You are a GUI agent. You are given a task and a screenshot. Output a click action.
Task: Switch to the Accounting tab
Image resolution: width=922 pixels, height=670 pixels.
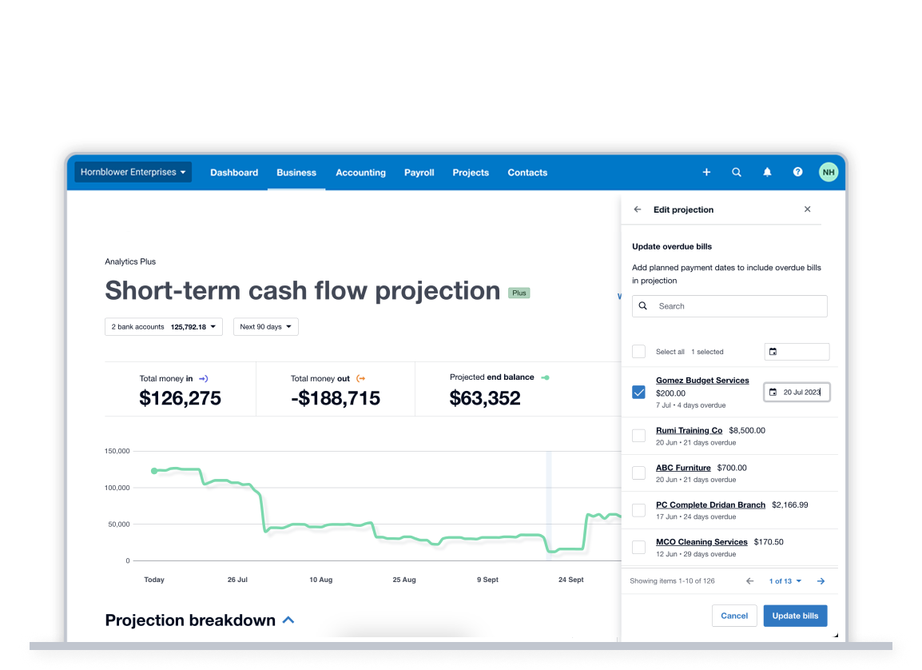(x=360, y=172)
